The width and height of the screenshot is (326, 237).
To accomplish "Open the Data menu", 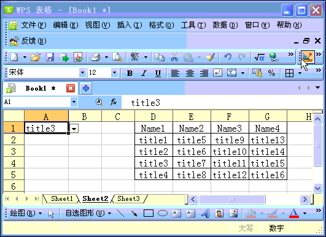I will tap(225, 25).
